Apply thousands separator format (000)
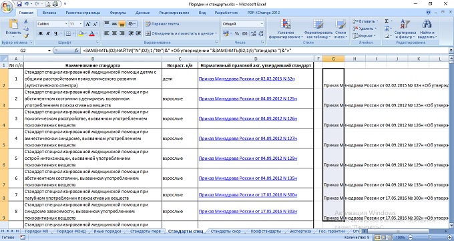The width and height of the screenshot is (454, 241). (244, 33)
